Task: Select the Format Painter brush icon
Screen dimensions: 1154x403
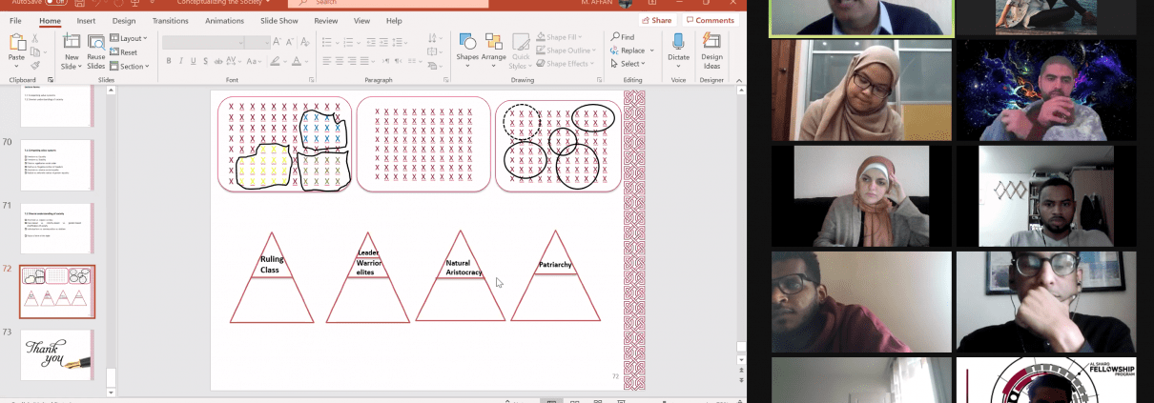Action: tap(34, 65)
